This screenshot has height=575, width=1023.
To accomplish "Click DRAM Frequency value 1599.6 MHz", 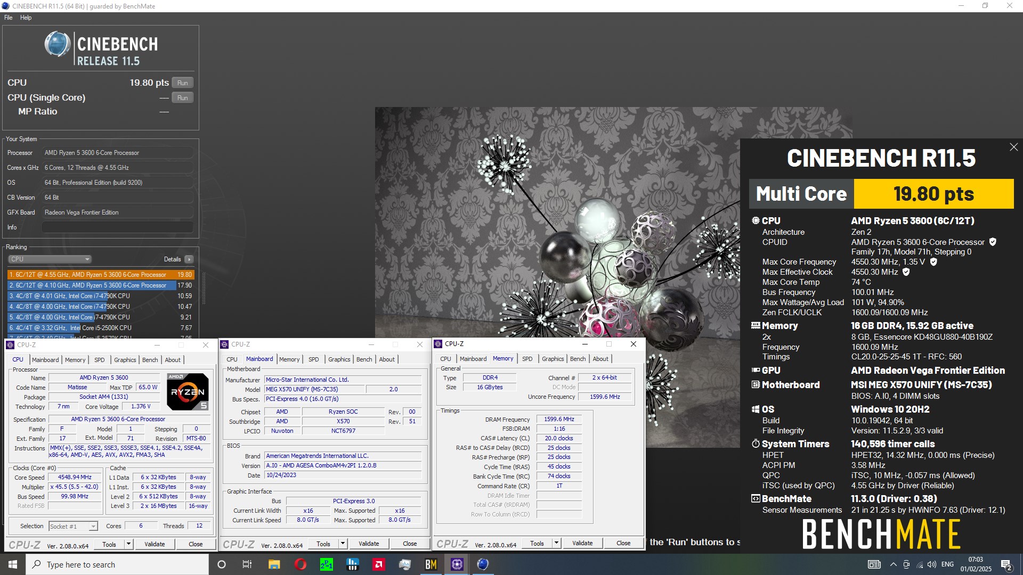I will 559,420.
